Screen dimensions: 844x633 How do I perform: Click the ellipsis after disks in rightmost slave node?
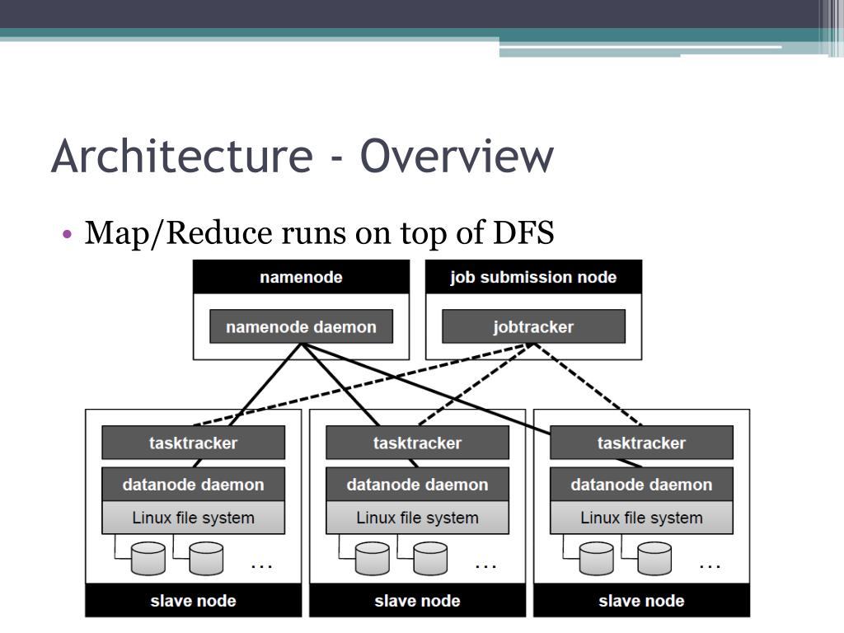[x=710, y=566]
